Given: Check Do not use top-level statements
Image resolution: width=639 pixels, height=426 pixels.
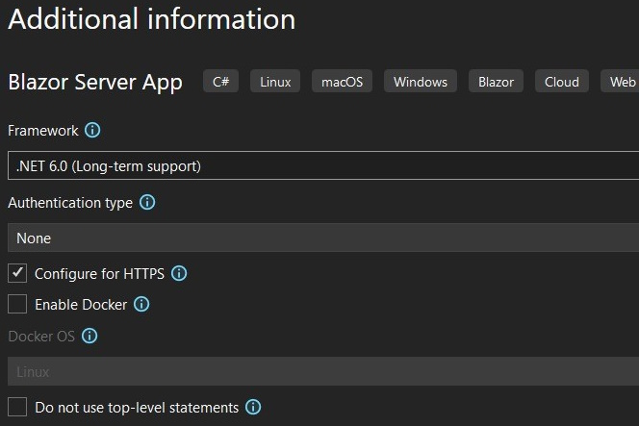Looking at the screenshot, I should tap(17, 407).
